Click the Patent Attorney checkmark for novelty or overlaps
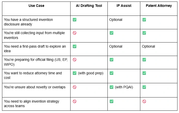Viewport: 179px width, 113px height. 144,87
